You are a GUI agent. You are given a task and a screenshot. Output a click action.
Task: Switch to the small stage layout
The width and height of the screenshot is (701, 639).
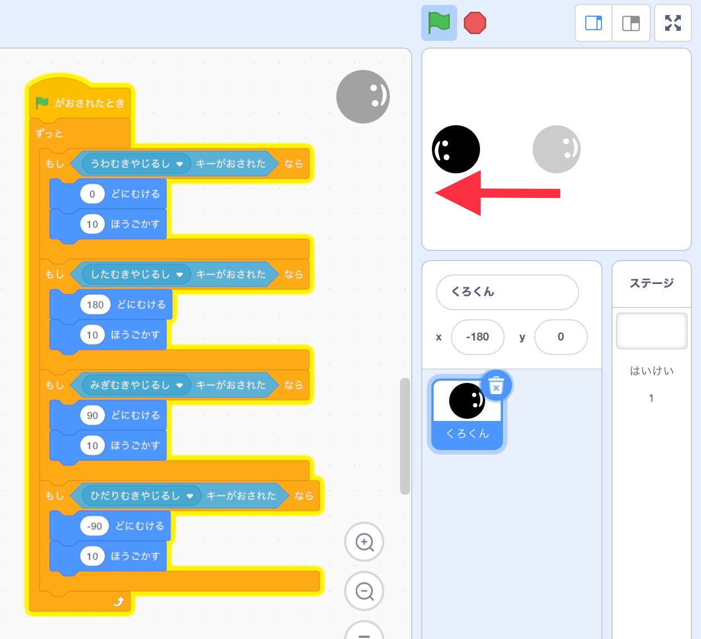pos(594,23)
